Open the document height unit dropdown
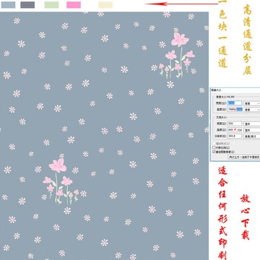Viewport: 260px width, 260px height. coord(252,130)
